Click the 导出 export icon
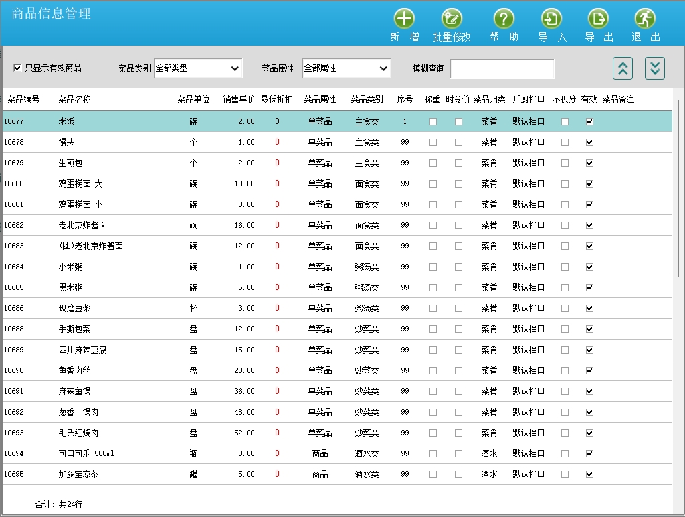The height and width of the screenshot is (517, 685). [x=598, y=19]
